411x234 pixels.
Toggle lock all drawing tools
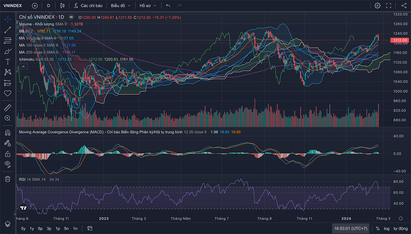(8, 154)
